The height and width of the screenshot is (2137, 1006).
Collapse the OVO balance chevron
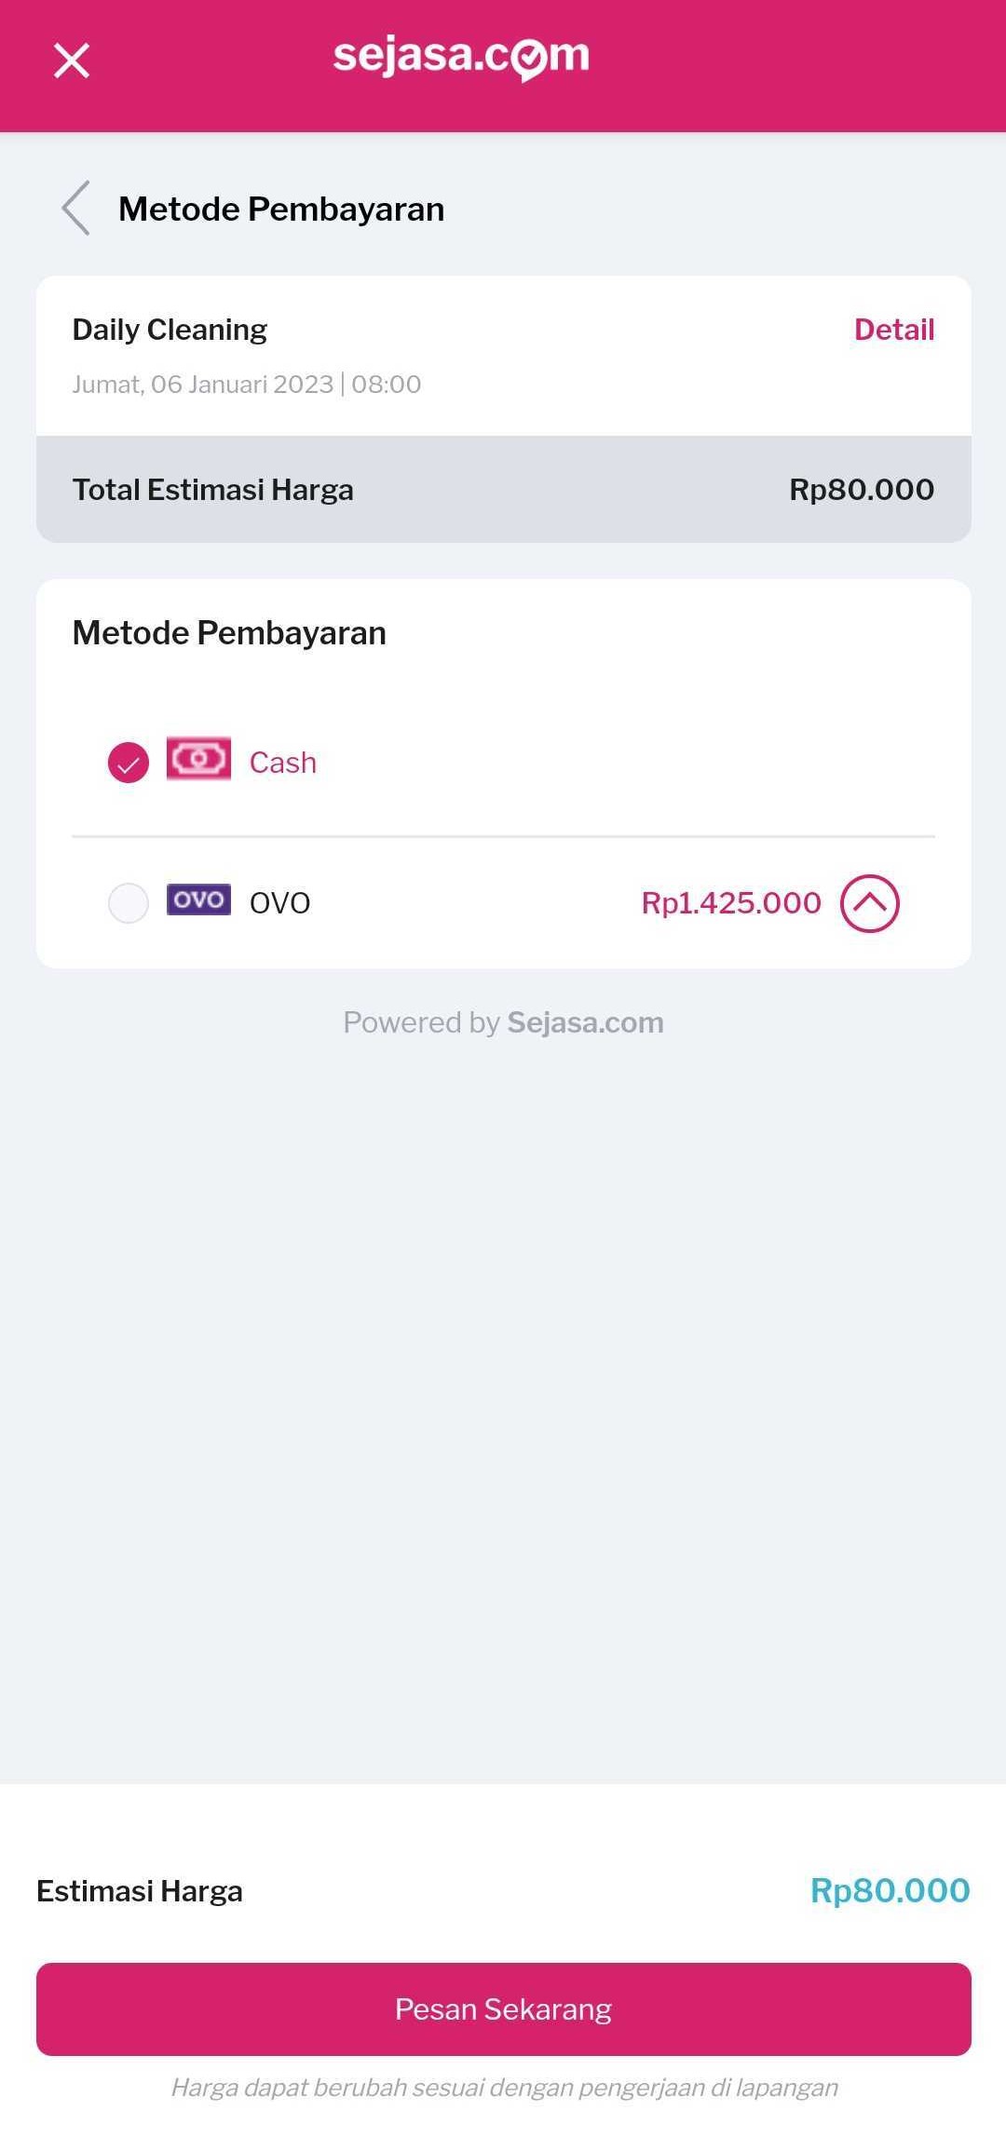[869, 903]
